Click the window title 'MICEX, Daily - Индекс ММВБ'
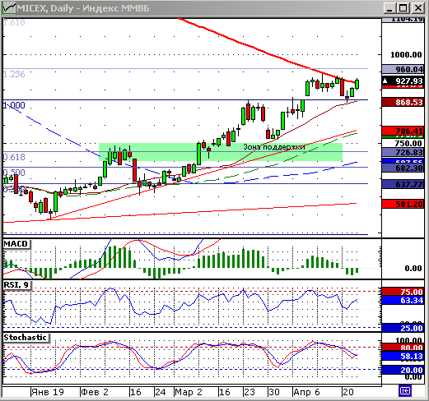 click(83, 8)
